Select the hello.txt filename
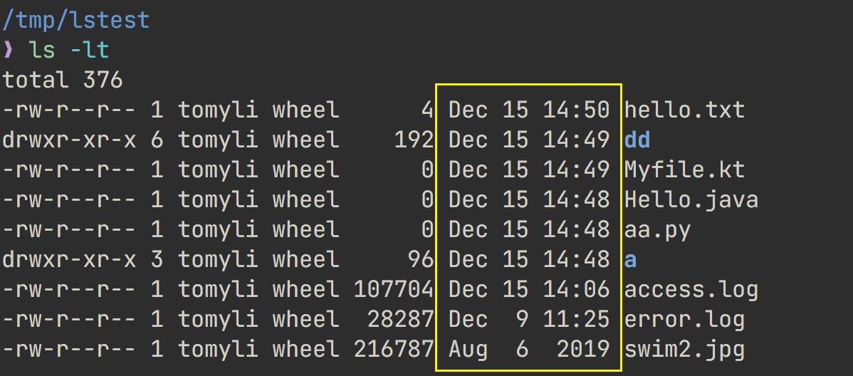Viewport: 853px width, 376px height. point(684,110)
